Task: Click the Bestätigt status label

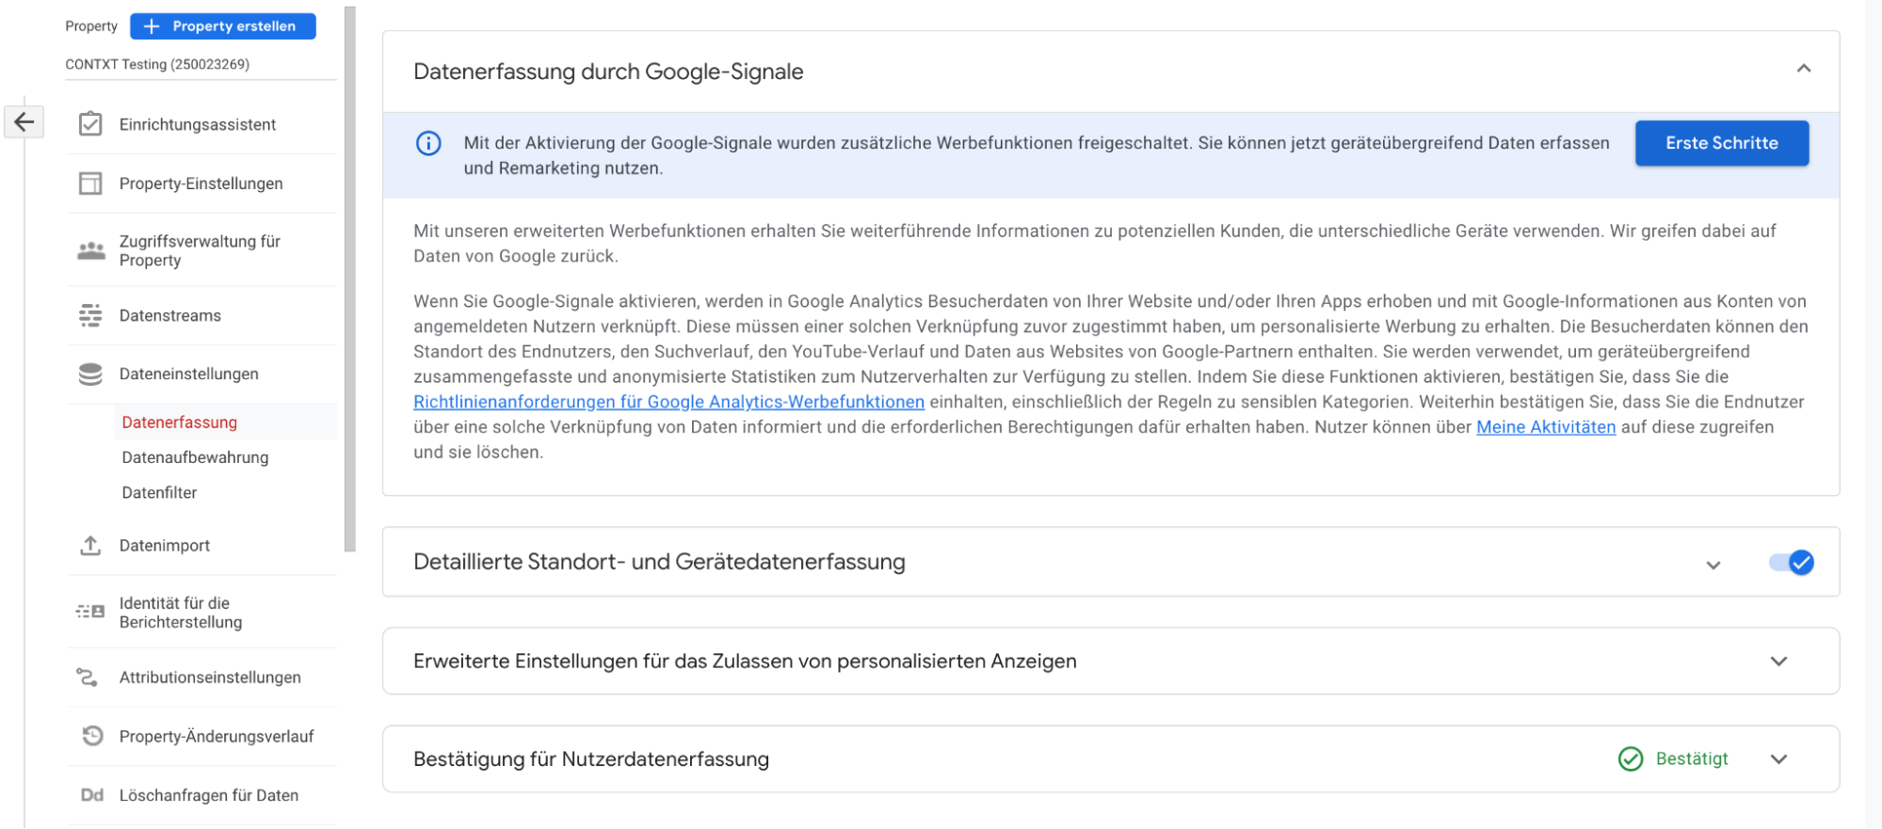Action: [1692, 758]
